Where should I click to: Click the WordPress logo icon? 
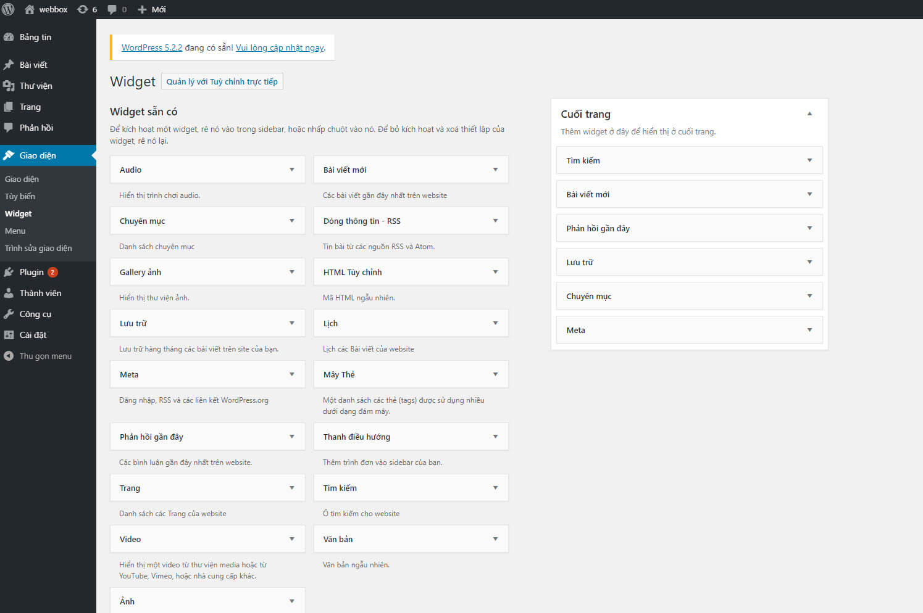coord(9,9)
